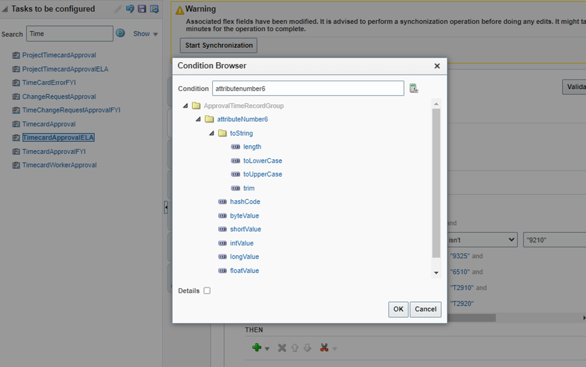Click the undo icon in Tasks panel header
Image resolution: width=586 pixels, height=367 pixels.
(130, 8)
